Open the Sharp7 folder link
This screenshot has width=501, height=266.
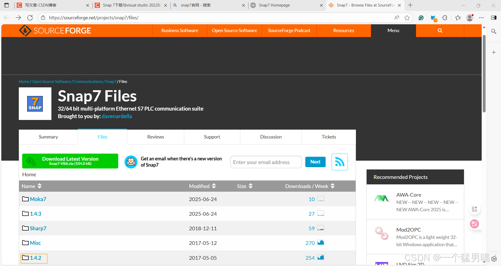pos(38,228)
